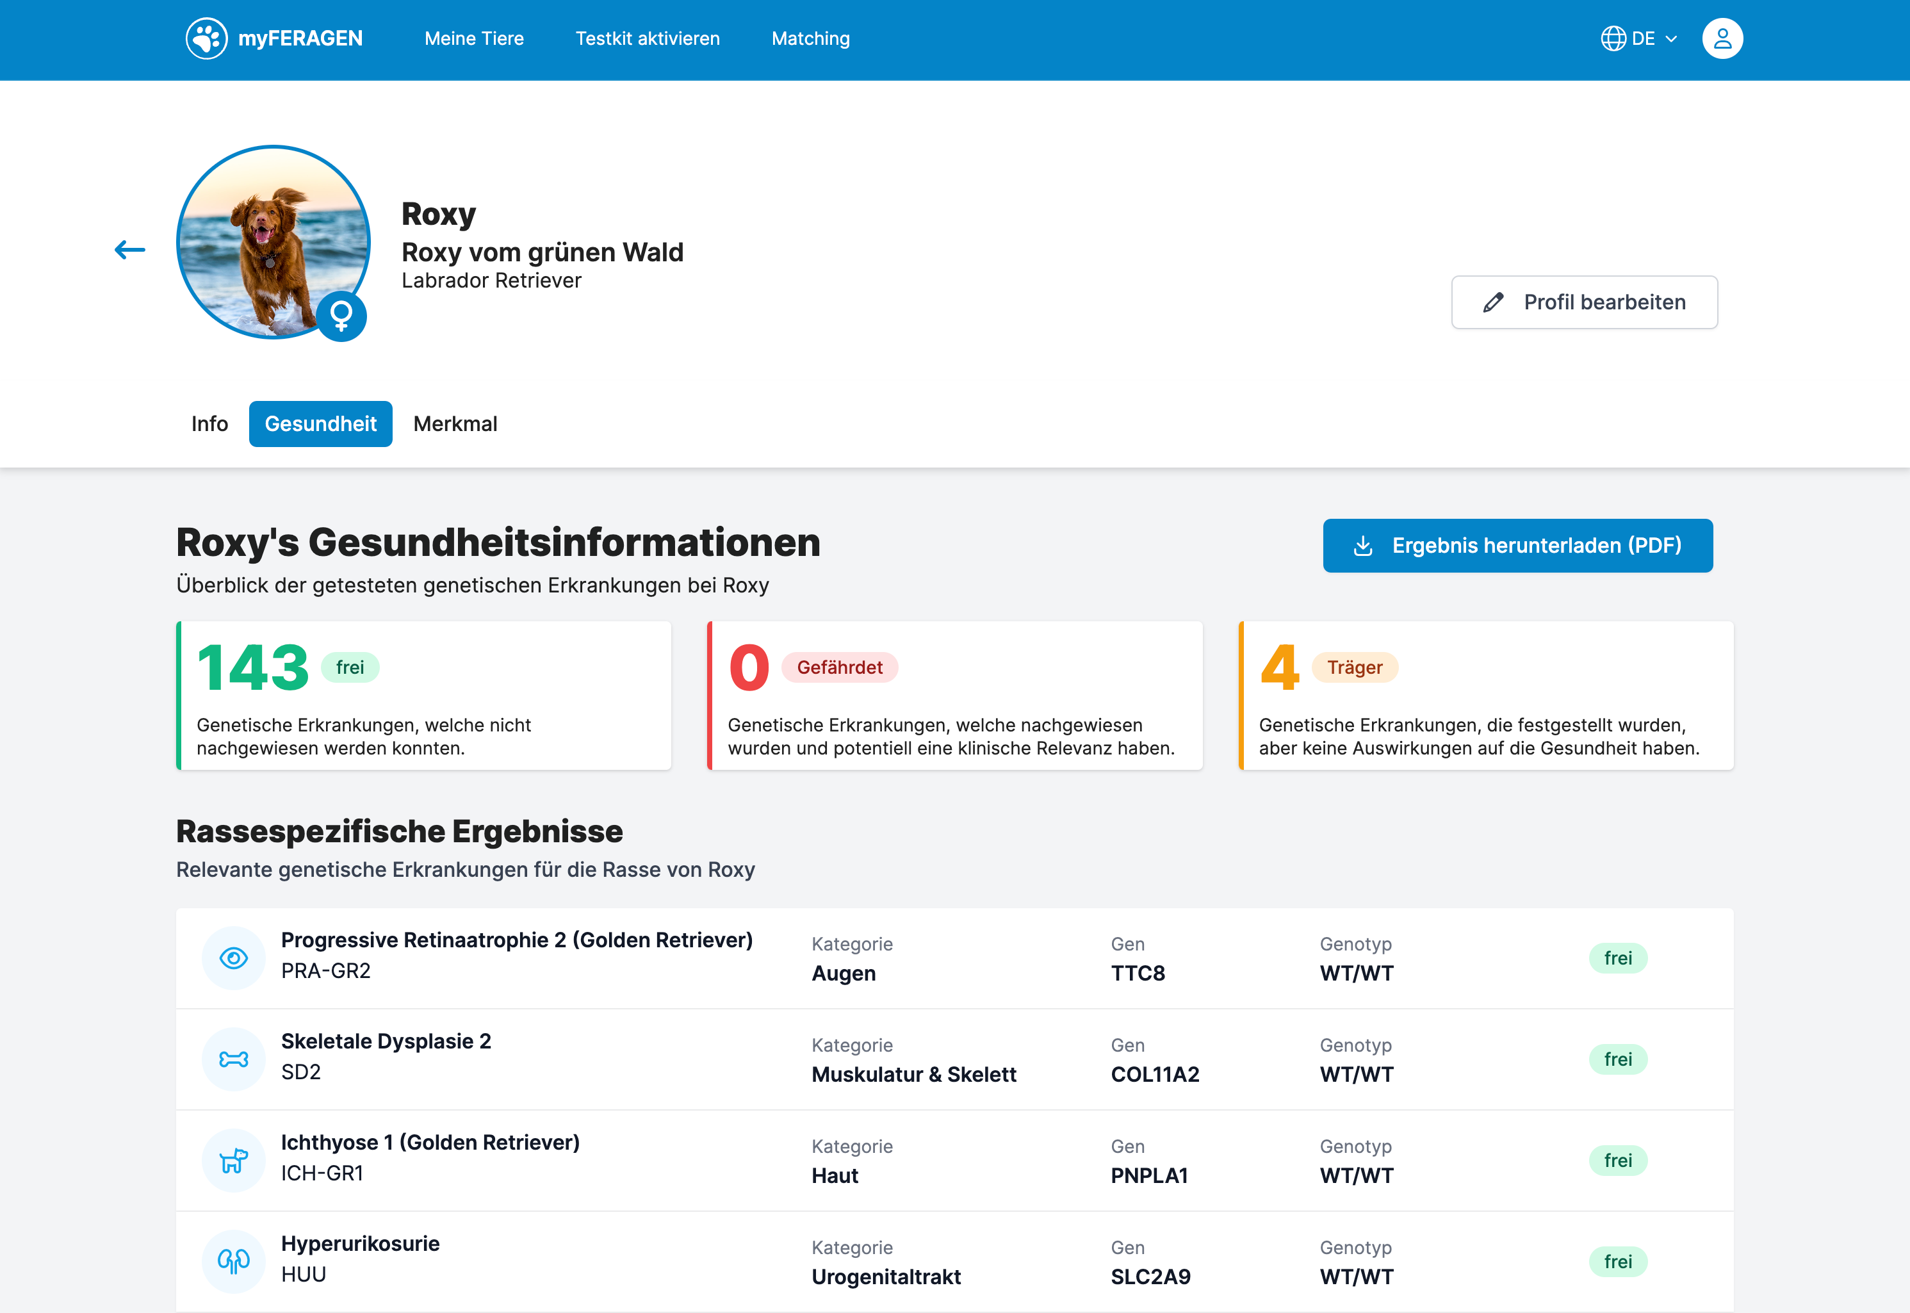This screenshot has height=1313, width=1910.
Task: Switch to the Info tab
Action: coord(209,423)
